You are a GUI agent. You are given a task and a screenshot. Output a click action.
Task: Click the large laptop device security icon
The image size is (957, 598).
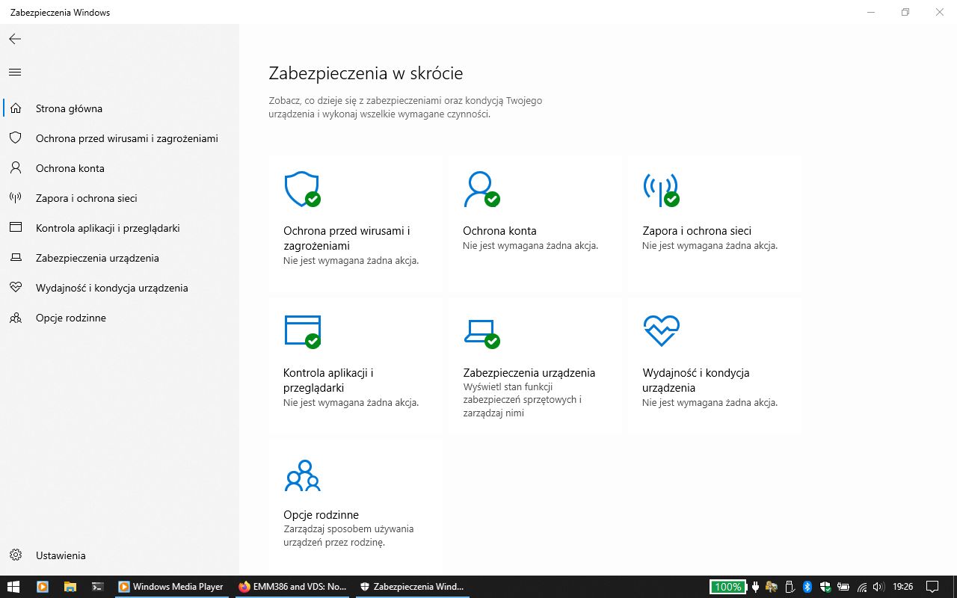pyautogui.click(x=481, y=333)
